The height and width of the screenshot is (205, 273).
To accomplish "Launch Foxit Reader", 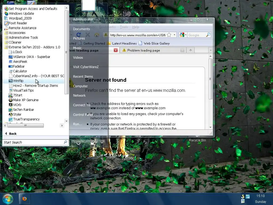I will (x=18, y=23).
